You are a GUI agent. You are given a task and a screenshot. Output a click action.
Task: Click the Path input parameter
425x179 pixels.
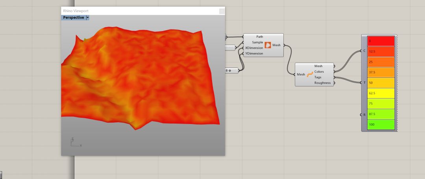[x=259, y=37]
